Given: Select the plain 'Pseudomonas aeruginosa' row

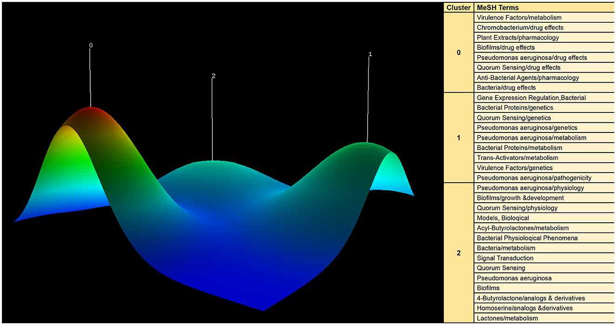Looking at the screenshot, I should click(544, 278).
